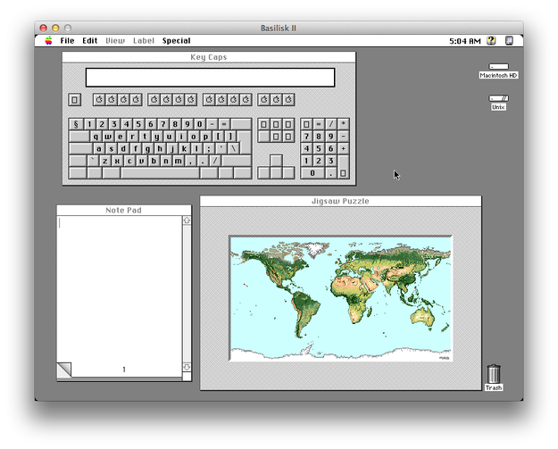Select the Trash icon
This screenshot has height=449, width=558.
494,374
